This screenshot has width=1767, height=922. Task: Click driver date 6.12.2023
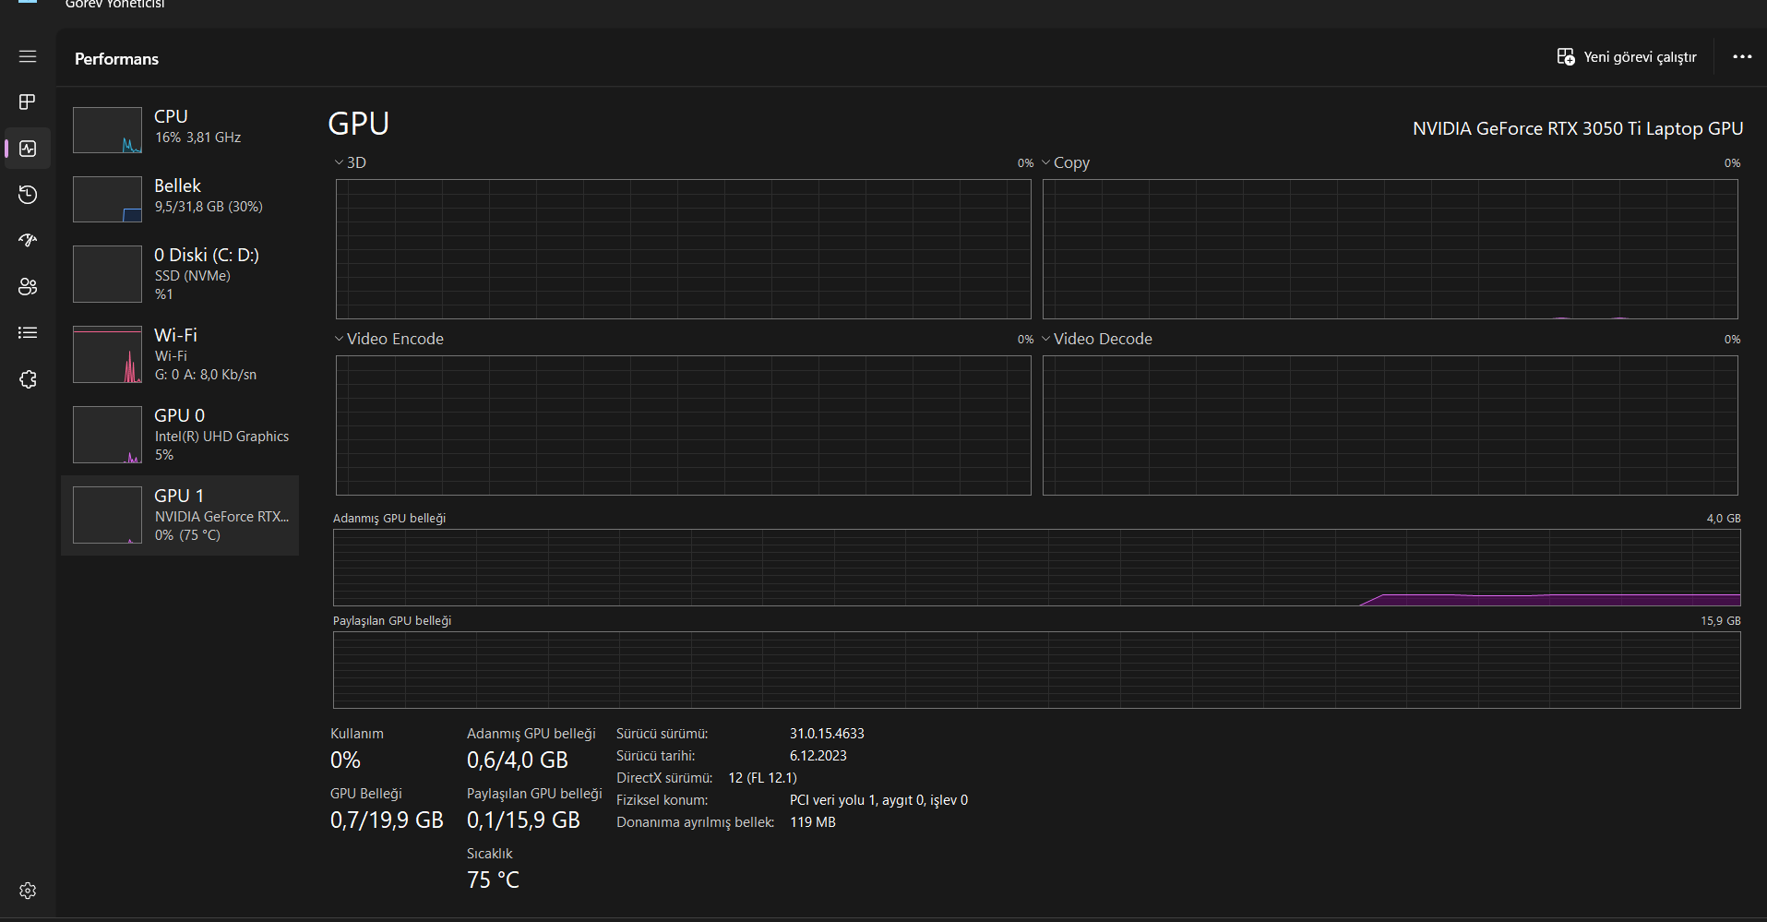(x=818, y=756)
